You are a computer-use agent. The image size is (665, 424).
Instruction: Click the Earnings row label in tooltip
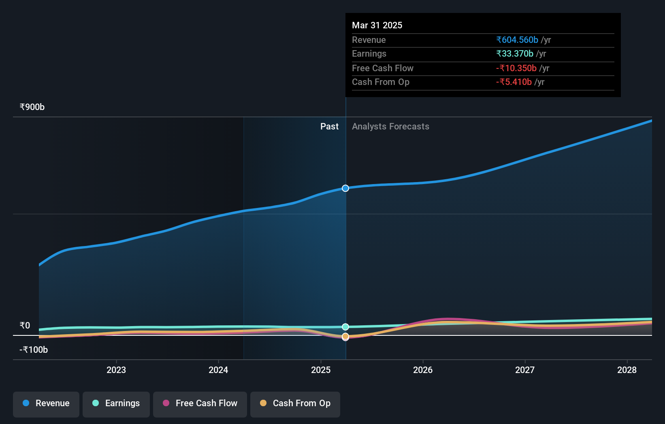click(x=369, y=53)
